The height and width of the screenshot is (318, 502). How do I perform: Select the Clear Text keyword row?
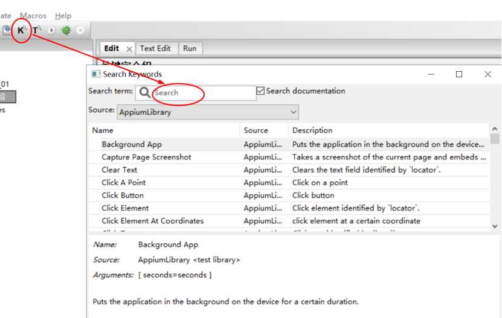click(289, 170)
